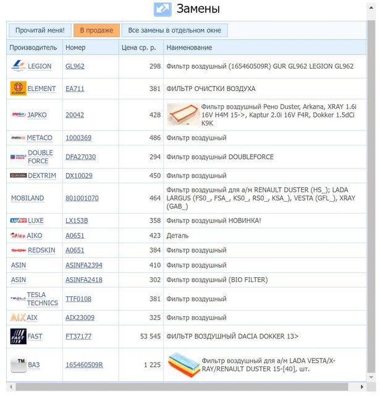
Task: Open part number 801001070
Action: tap(82, 198)
